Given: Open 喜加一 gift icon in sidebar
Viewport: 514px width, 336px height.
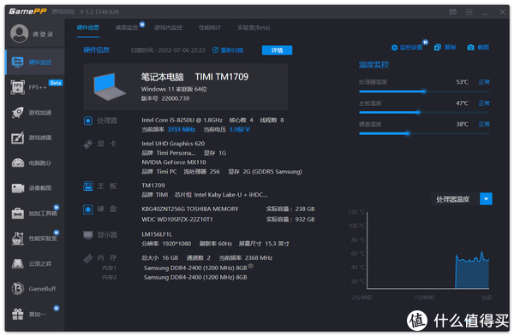Looking at the screenshot, I should tap(18, 315).
